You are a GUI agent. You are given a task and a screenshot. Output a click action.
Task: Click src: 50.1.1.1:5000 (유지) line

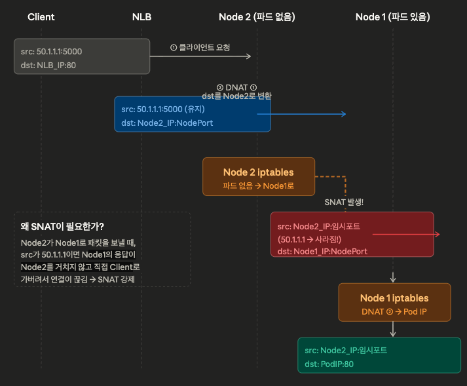pyautogui.click(x=163, y=109)
